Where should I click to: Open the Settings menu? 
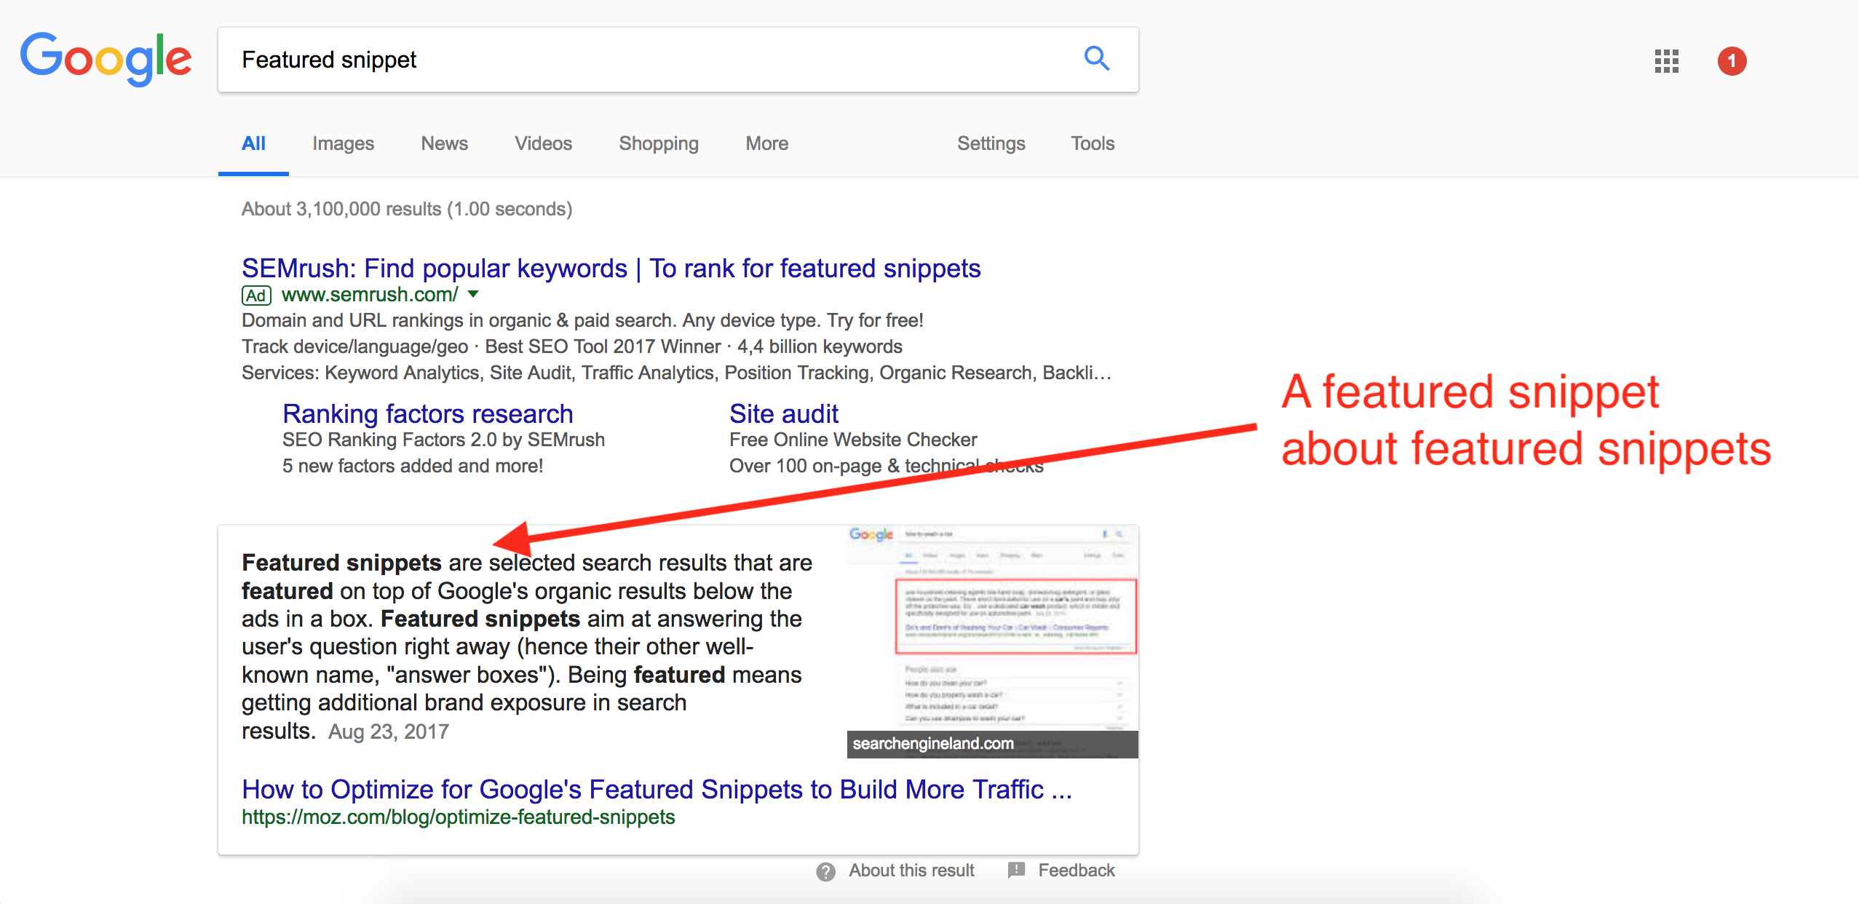991,143
